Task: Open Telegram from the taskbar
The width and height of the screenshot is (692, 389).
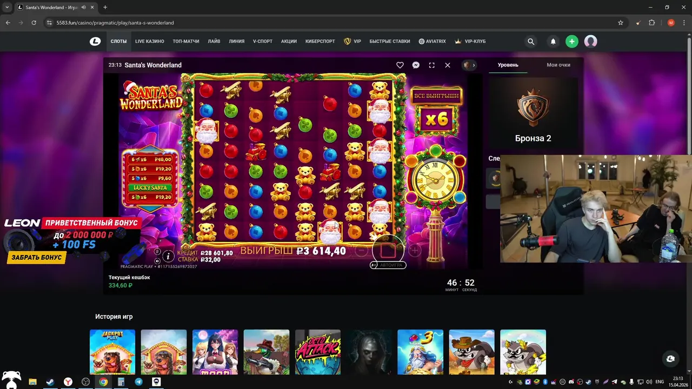Action: click(x=138, y=382)
